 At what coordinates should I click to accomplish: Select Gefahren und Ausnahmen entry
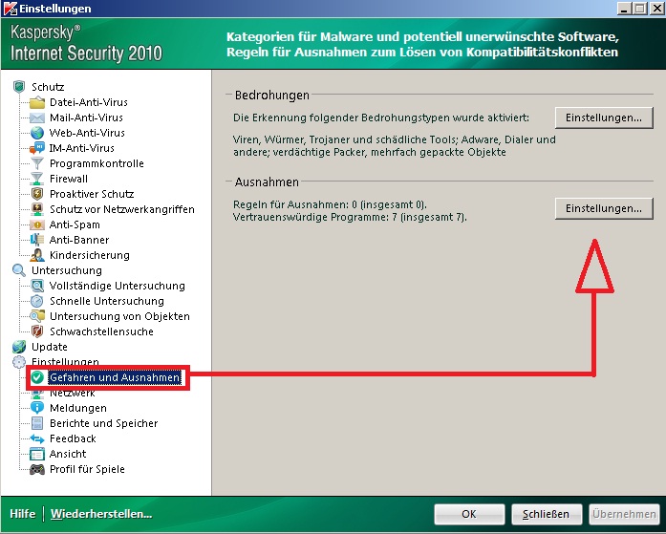pyautogui.click(x=114, y=378)
